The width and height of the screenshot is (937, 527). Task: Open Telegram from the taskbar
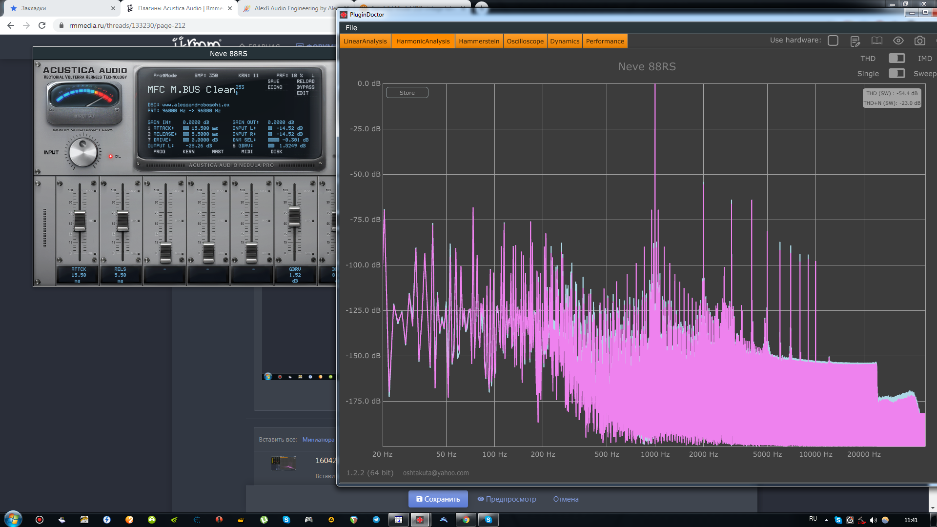click(376, 520)
